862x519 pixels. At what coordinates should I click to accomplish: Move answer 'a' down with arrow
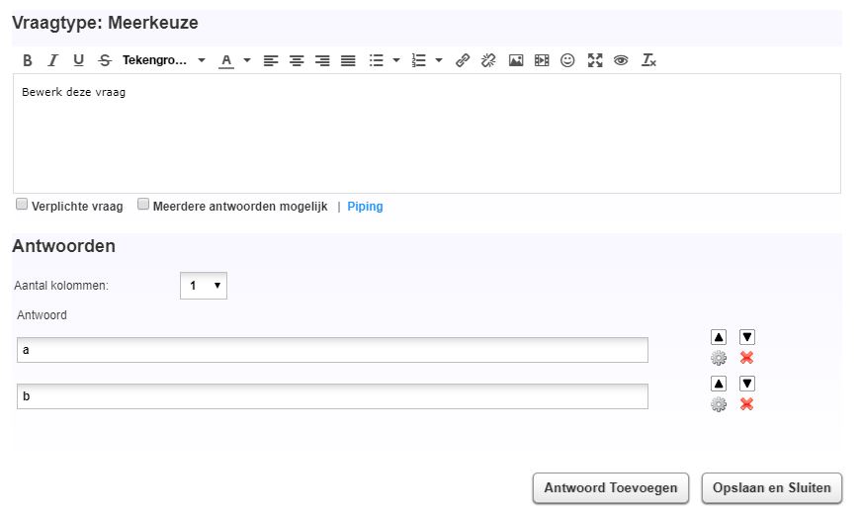click(x=747, y=337)
